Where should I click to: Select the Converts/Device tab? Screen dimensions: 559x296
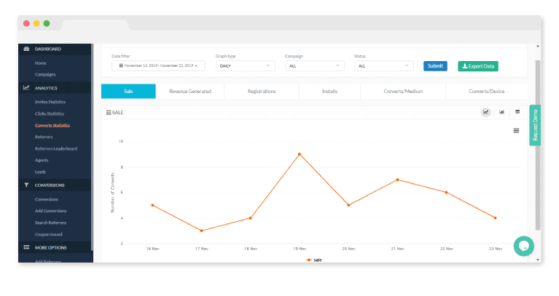tap(487, 91)
